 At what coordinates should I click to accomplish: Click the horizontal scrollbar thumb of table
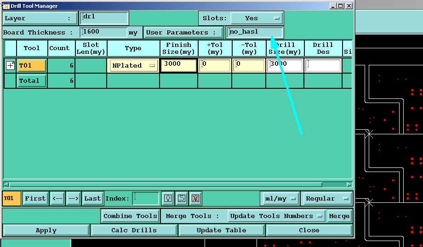tap(166, 184)
